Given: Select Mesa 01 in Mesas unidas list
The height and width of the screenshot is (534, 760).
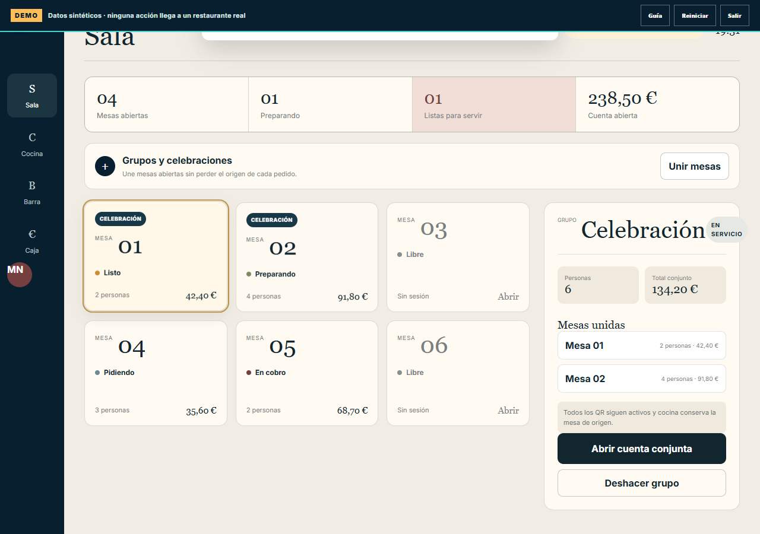Looking at the screenshot, I should click(642, 345).
